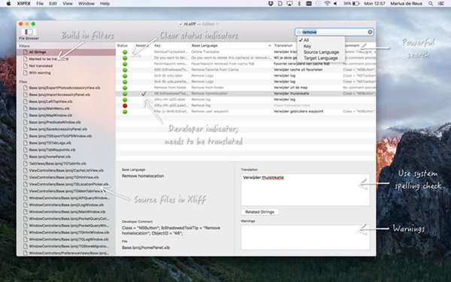The image size is (451, 282).
Task: Select Base.lproj/MainMenu.xib in Files list
Action: 49,108
